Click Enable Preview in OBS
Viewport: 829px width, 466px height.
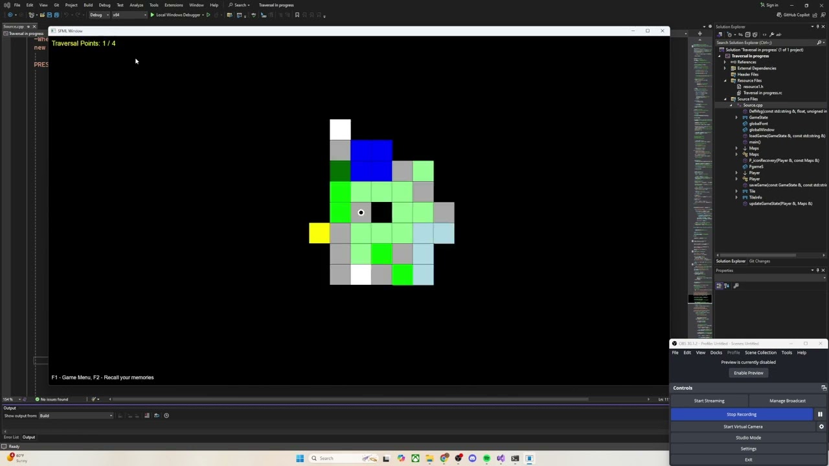[748, 373]
